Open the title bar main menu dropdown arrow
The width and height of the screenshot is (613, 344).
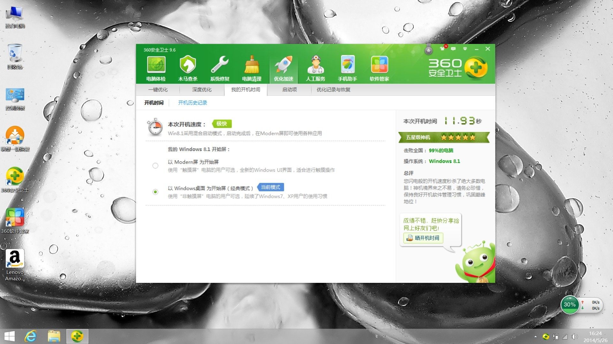click(465, 49)
